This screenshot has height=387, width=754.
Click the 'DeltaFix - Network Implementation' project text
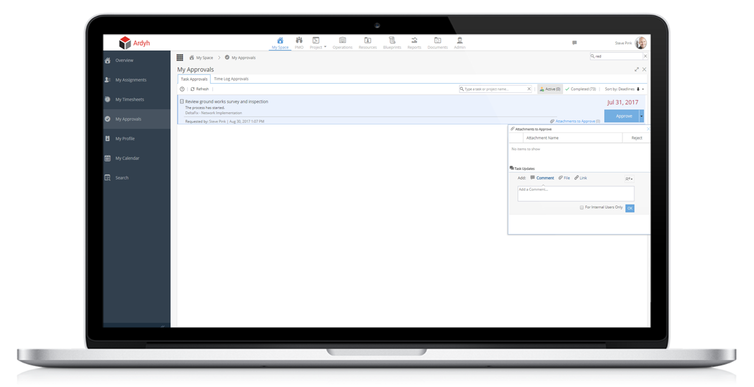213,113
